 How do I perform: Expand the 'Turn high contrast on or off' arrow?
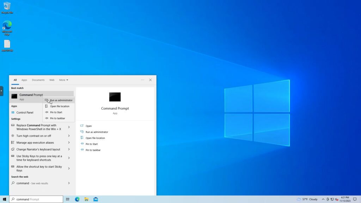point(69,136)
